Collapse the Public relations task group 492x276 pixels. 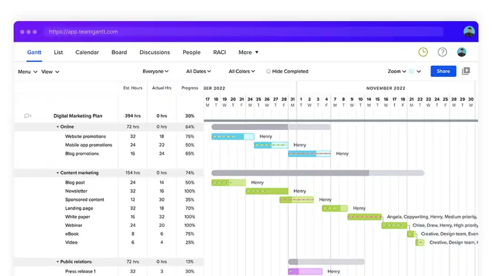tap(58, 262)
